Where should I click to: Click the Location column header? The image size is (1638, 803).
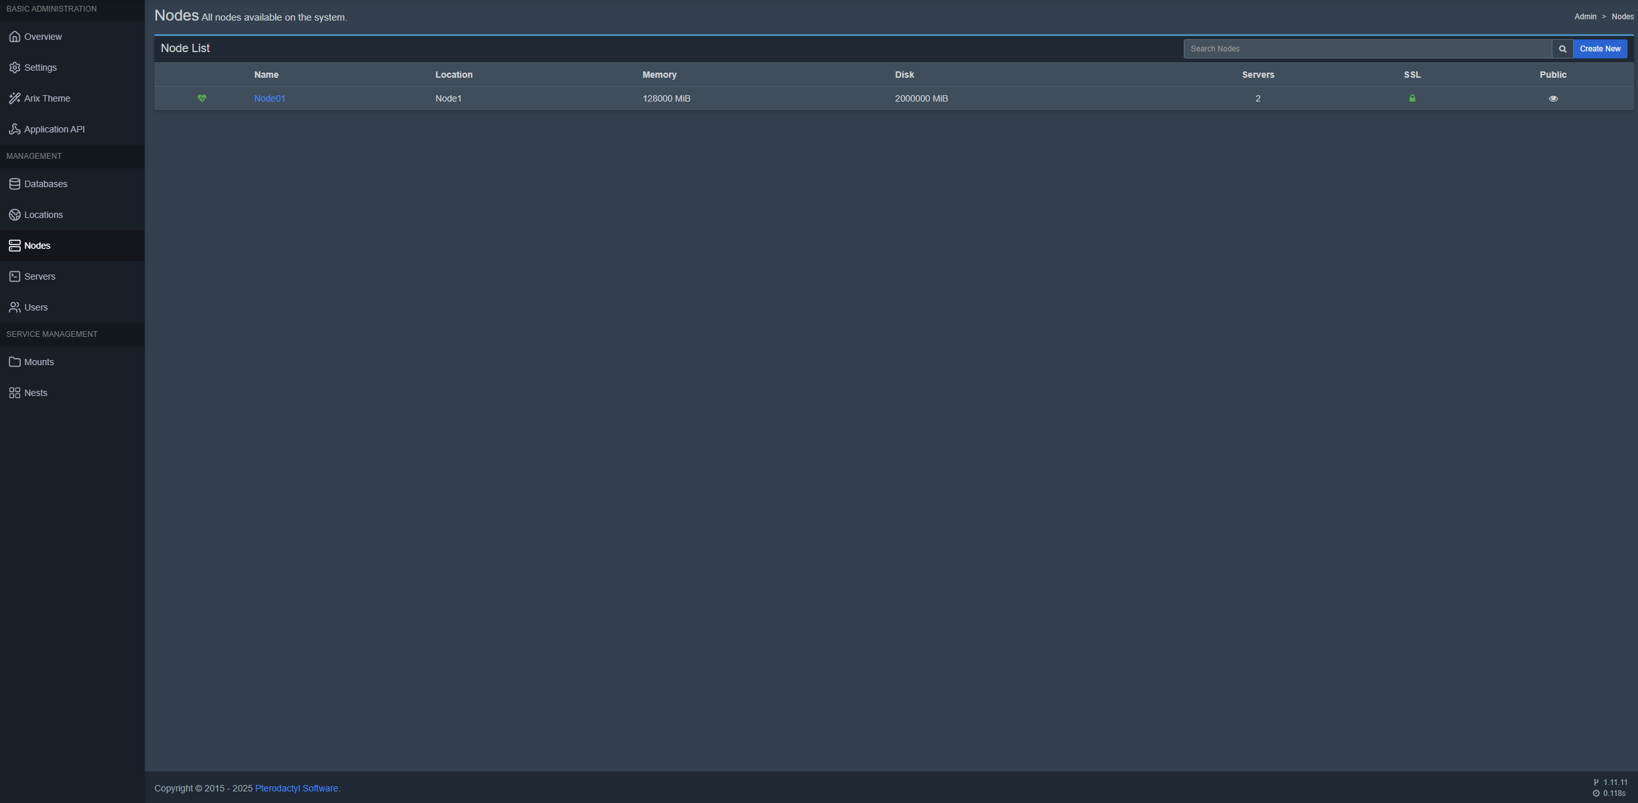[454, 75]
